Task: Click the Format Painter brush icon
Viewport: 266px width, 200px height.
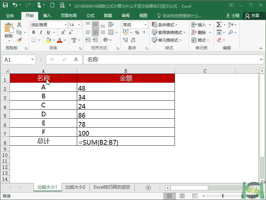Action: [x=19, y=40]
